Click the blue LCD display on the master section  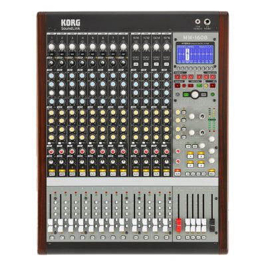tap(195, 54)
